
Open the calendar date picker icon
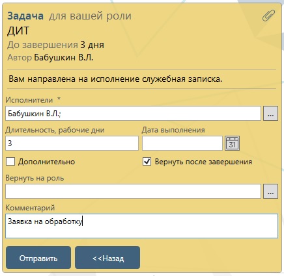[x=232, y=143]
